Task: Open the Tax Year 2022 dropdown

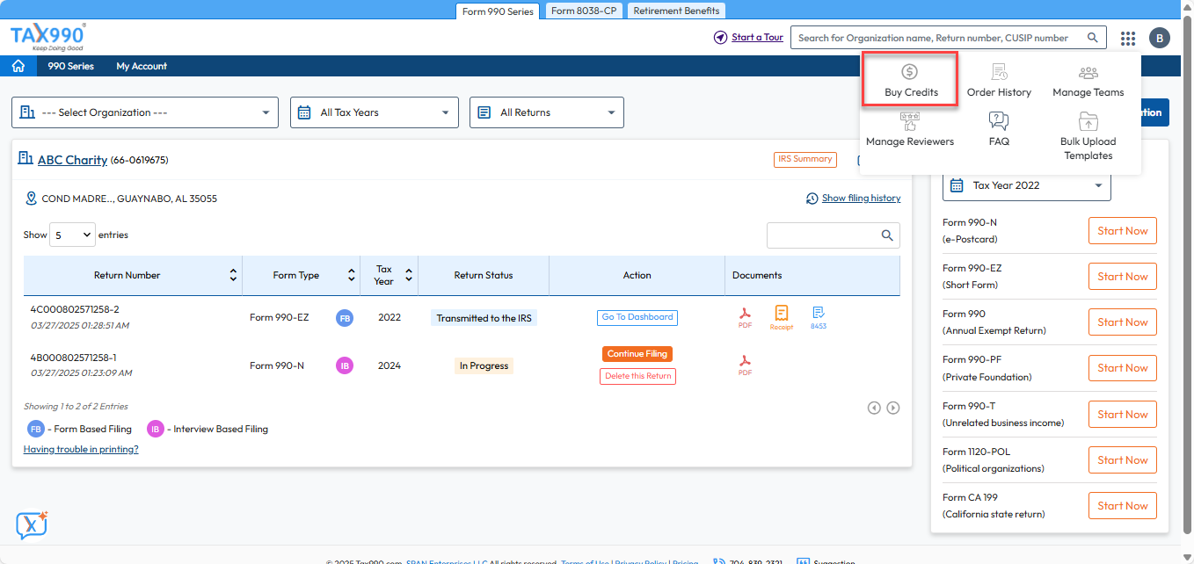Action: (x=1027, y=185)
